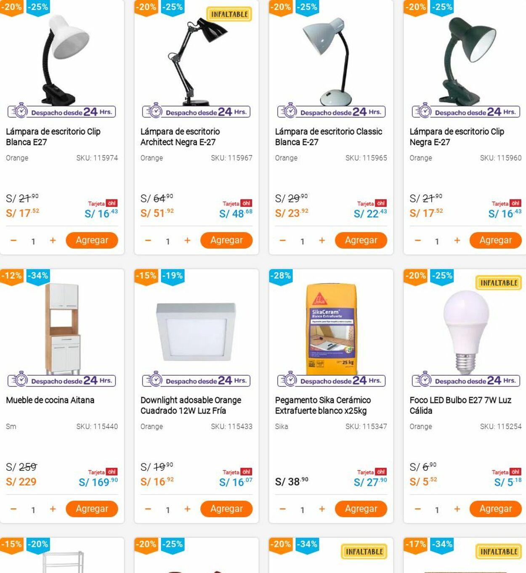The height and width of the screenshot is (573, 526).
Task: Click plus icon for Lámpara Classic Blanca
Action: point(322,241)
